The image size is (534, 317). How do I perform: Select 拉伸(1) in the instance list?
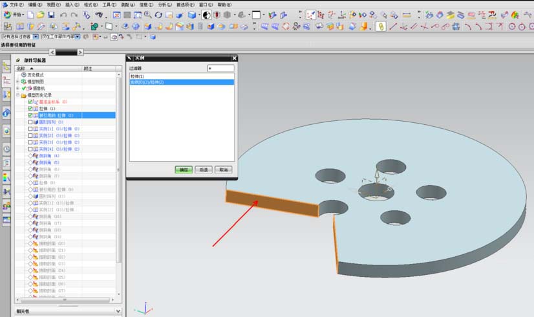point(137,76)
